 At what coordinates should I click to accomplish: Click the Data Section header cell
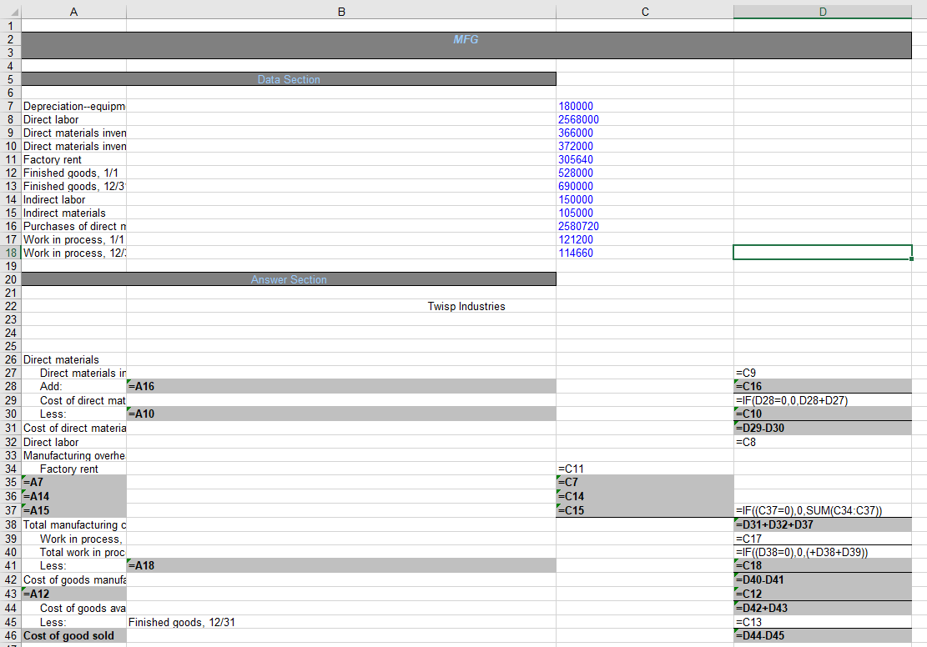click(x=289, y=79)
